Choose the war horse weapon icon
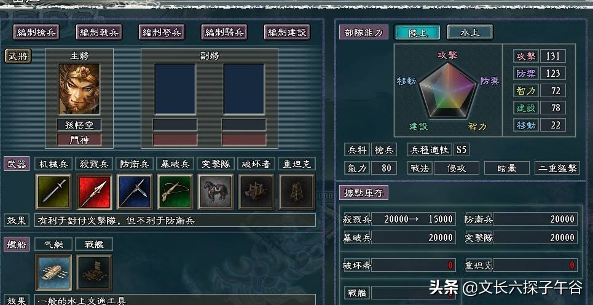This screenshot has width=593, height=305. pyautogui.click(x=216, y=192)
